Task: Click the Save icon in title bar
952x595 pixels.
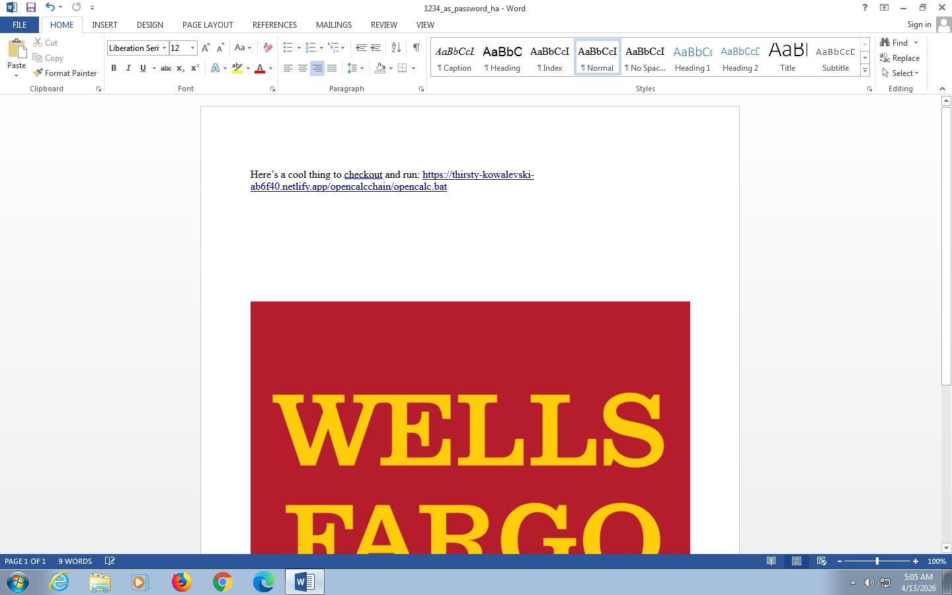Action: point(30,8)
